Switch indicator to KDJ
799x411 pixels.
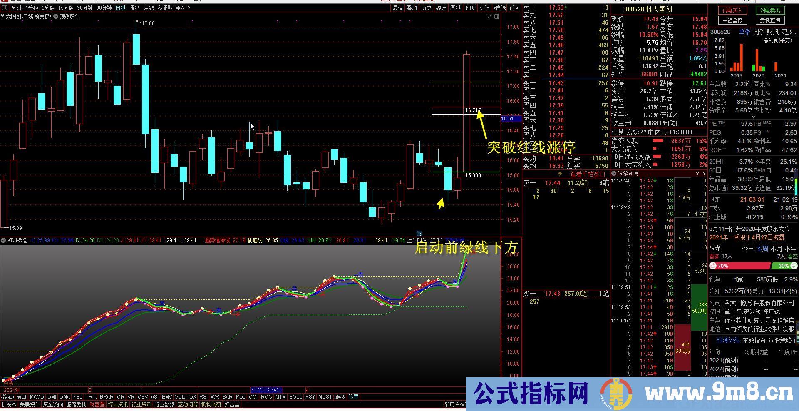point(241,397)
